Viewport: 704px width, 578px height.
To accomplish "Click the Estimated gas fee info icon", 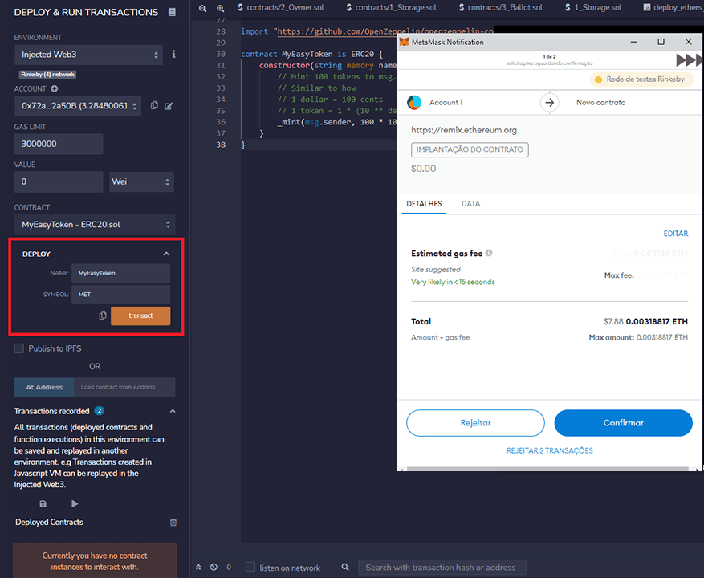I will 489,253.
